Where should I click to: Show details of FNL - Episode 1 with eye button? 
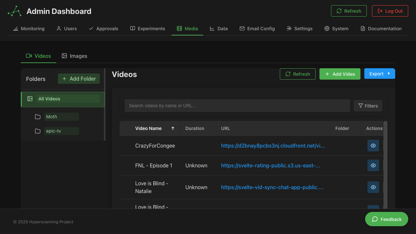373,165
